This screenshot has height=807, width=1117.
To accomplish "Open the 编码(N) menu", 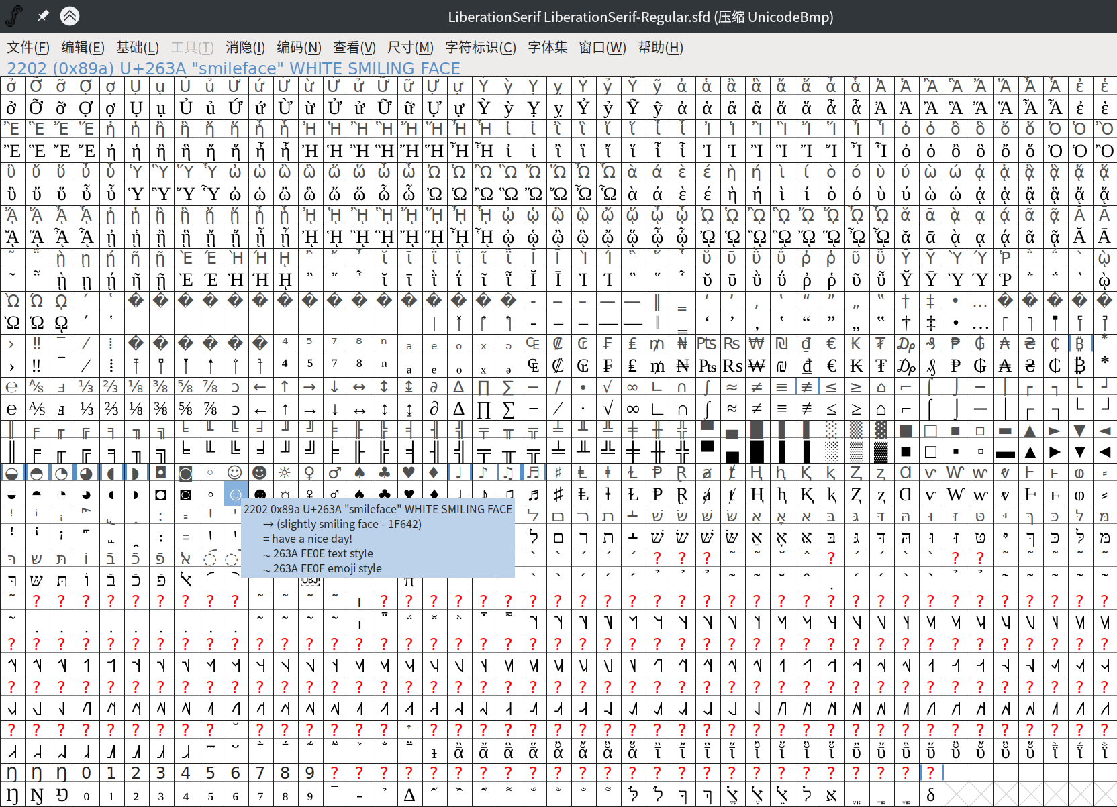I will point(299,48).
